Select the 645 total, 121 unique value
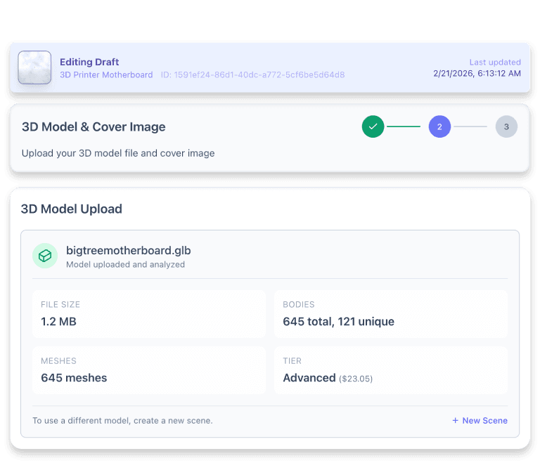 pos(338,321)
